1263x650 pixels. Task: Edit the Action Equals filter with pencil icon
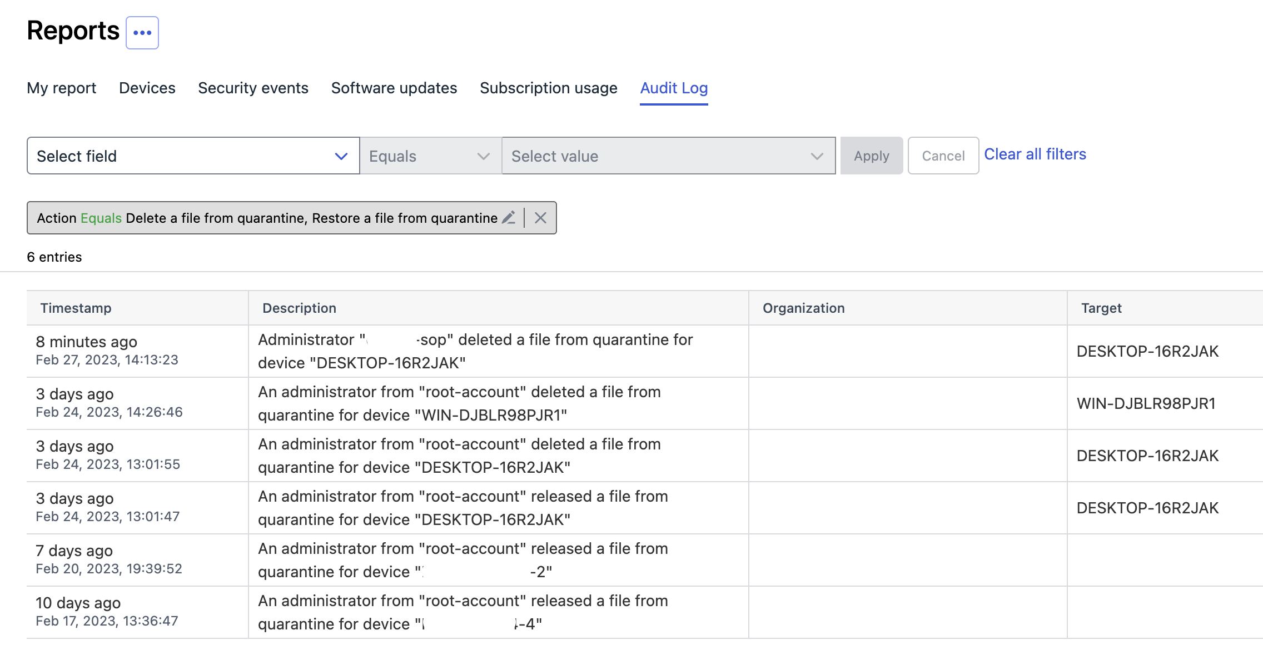pos(509,218)
